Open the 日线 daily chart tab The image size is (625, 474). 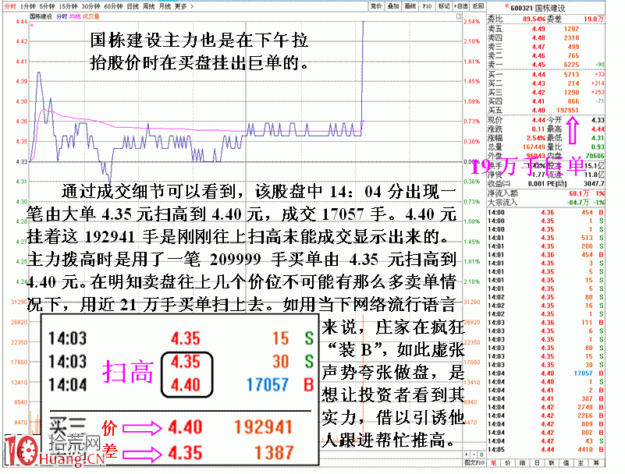[x=133, y=6]
